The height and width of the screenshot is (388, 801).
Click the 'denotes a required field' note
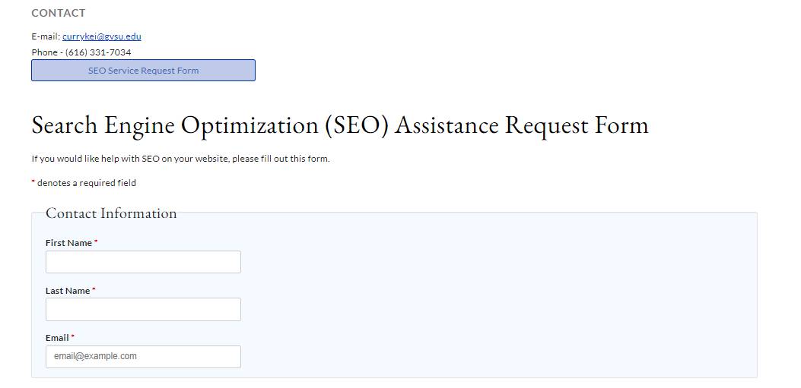tap(87, 183)
